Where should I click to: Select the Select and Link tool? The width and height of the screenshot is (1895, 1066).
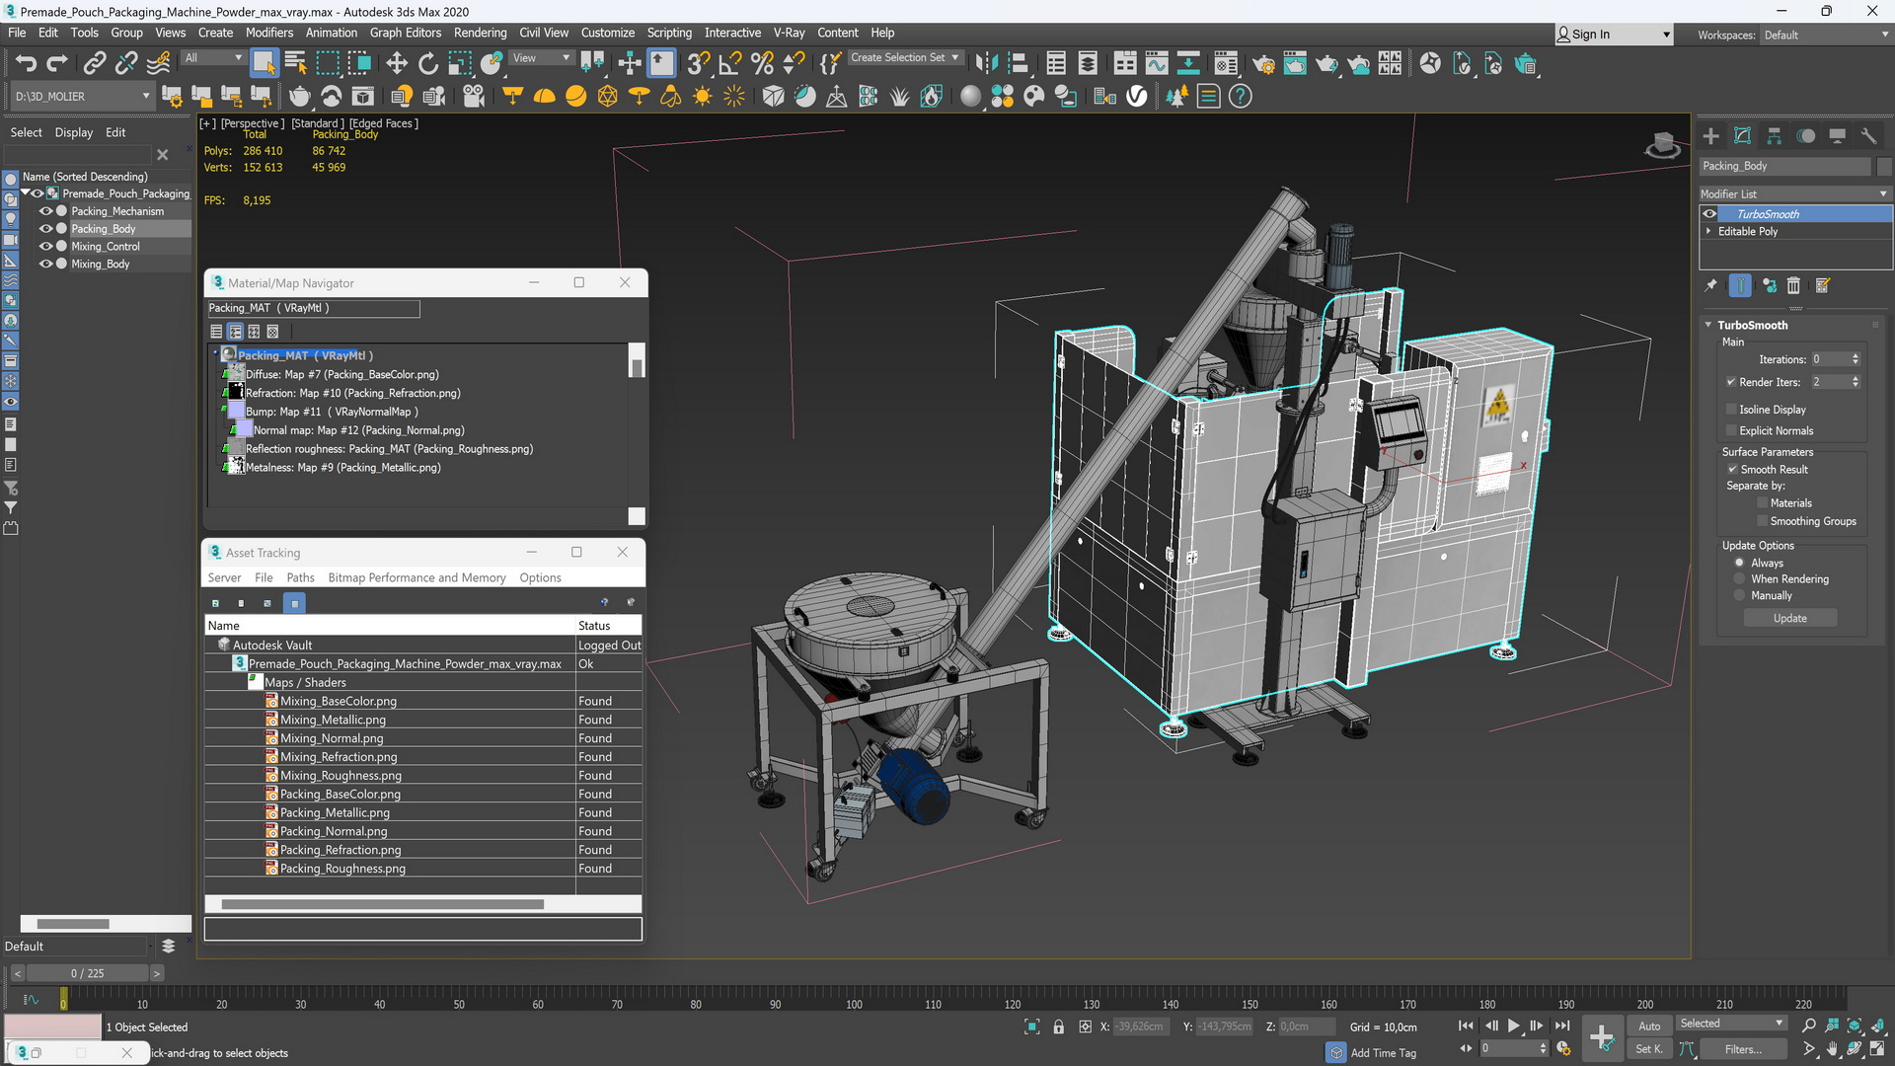[94, 64]
